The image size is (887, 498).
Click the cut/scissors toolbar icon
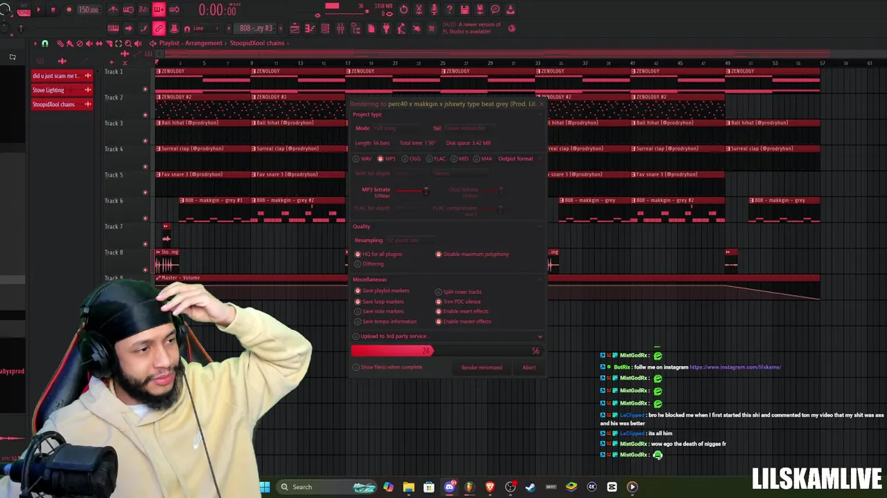point(419,10)
